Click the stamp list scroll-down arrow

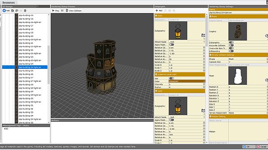[x=49, y=122]
